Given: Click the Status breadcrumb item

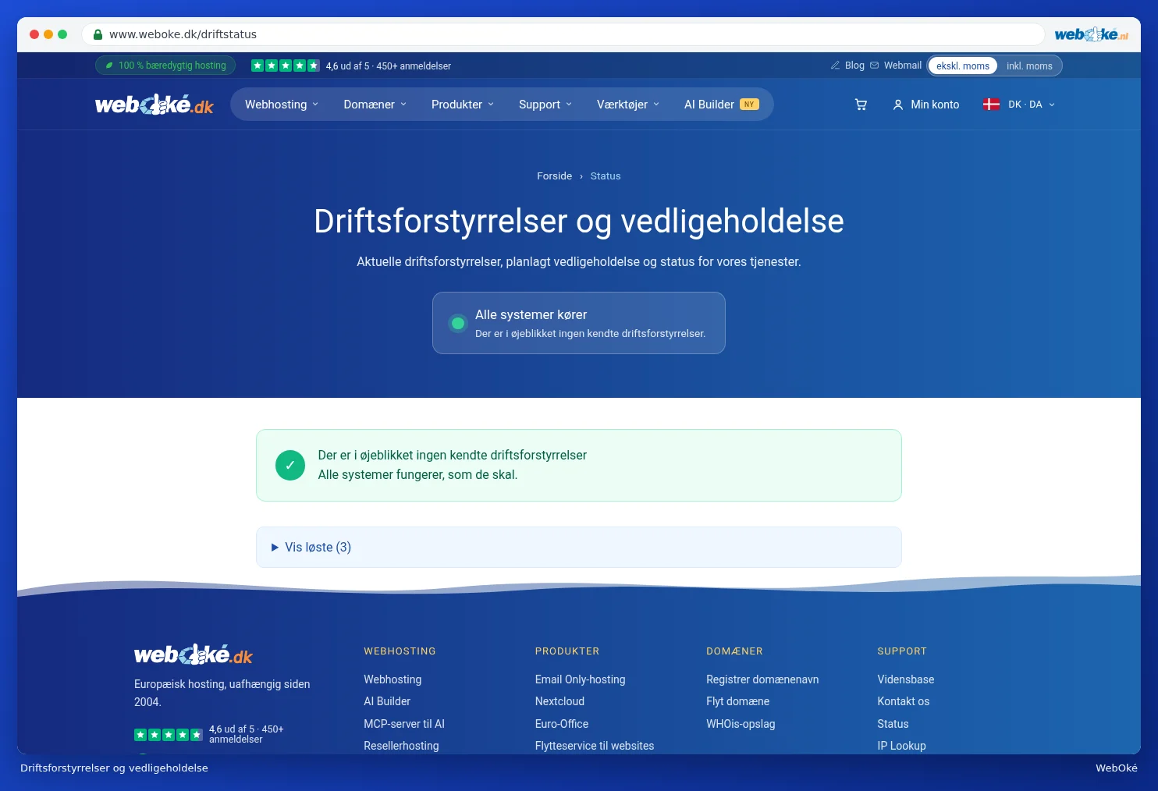Looking at the screenshot, I should (606, 176).
